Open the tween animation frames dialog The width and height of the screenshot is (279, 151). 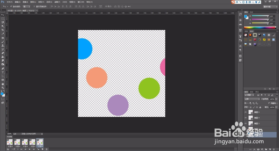(38, 149)
